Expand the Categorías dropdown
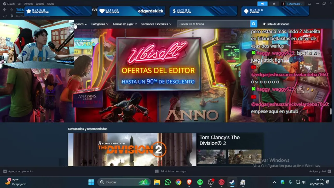The width and height of the screenshot is (334, 188). pos(100,24)
